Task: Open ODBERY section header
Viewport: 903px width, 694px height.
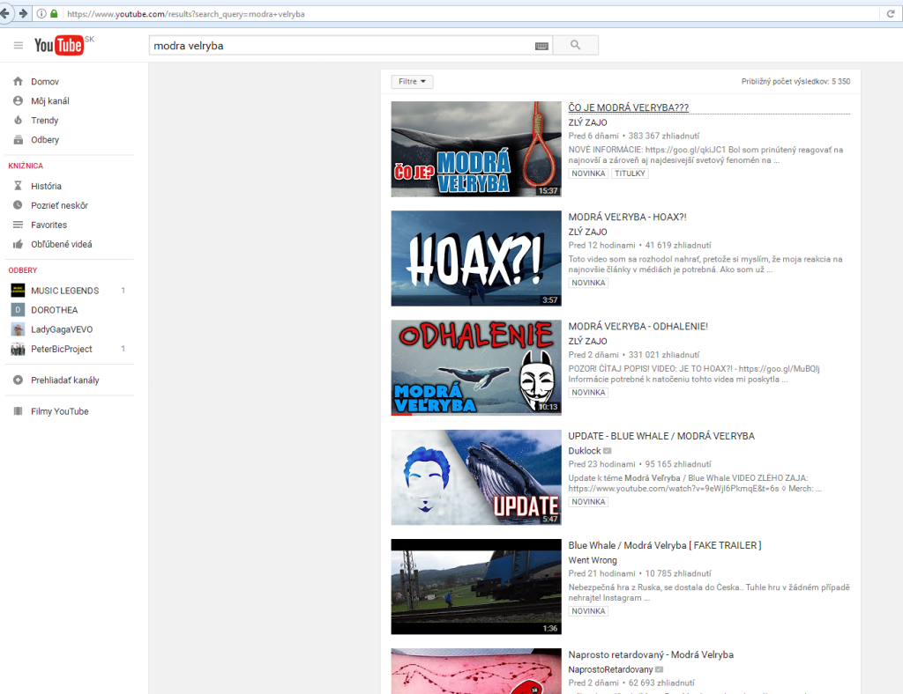Action: click(22, 270)
